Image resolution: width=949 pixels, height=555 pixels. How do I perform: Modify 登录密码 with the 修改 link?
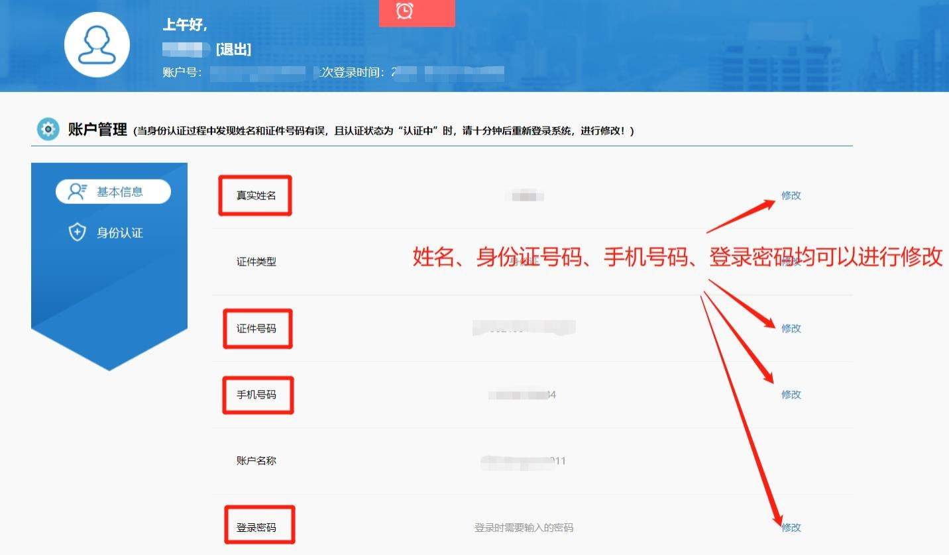point(791,527)
